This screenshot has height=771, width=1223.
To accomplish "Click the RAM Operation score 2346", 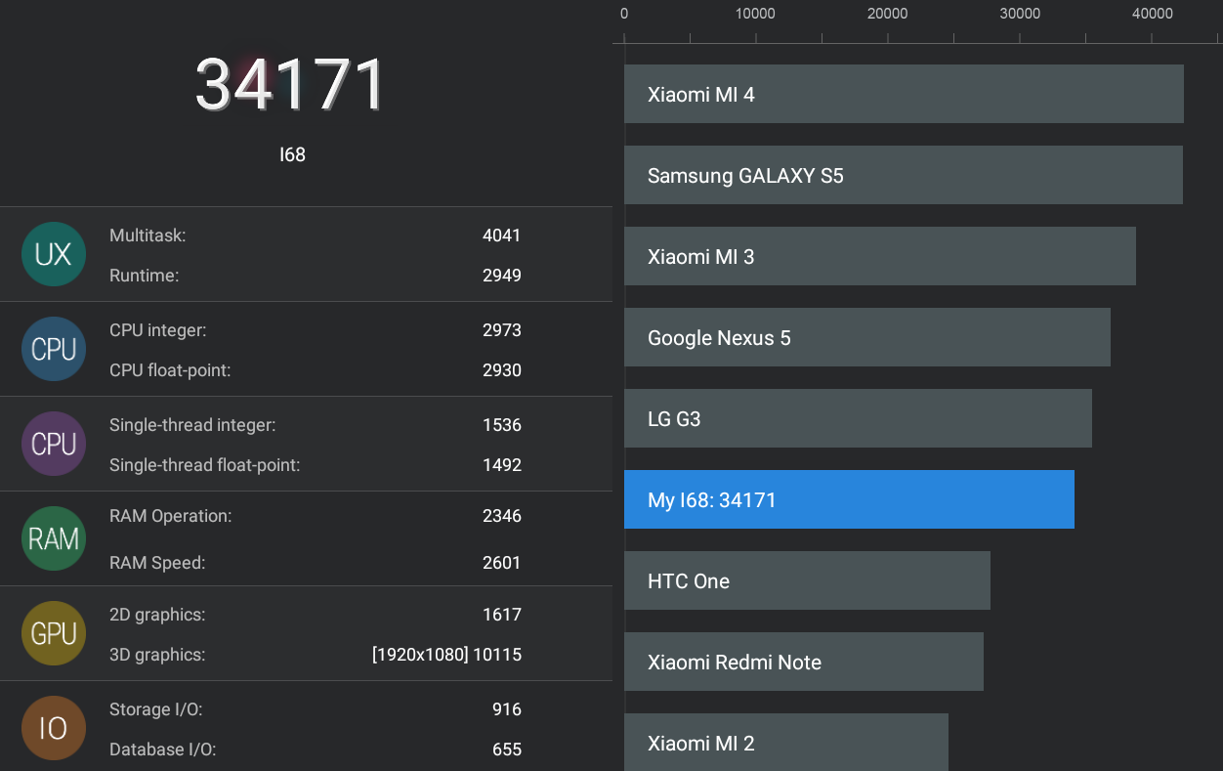I will click(502, 516).
